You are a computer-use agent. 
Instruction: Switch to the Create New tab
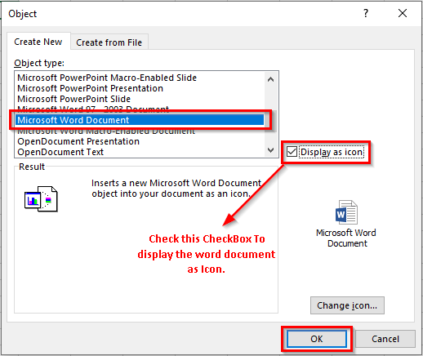[x=38, y=42]
